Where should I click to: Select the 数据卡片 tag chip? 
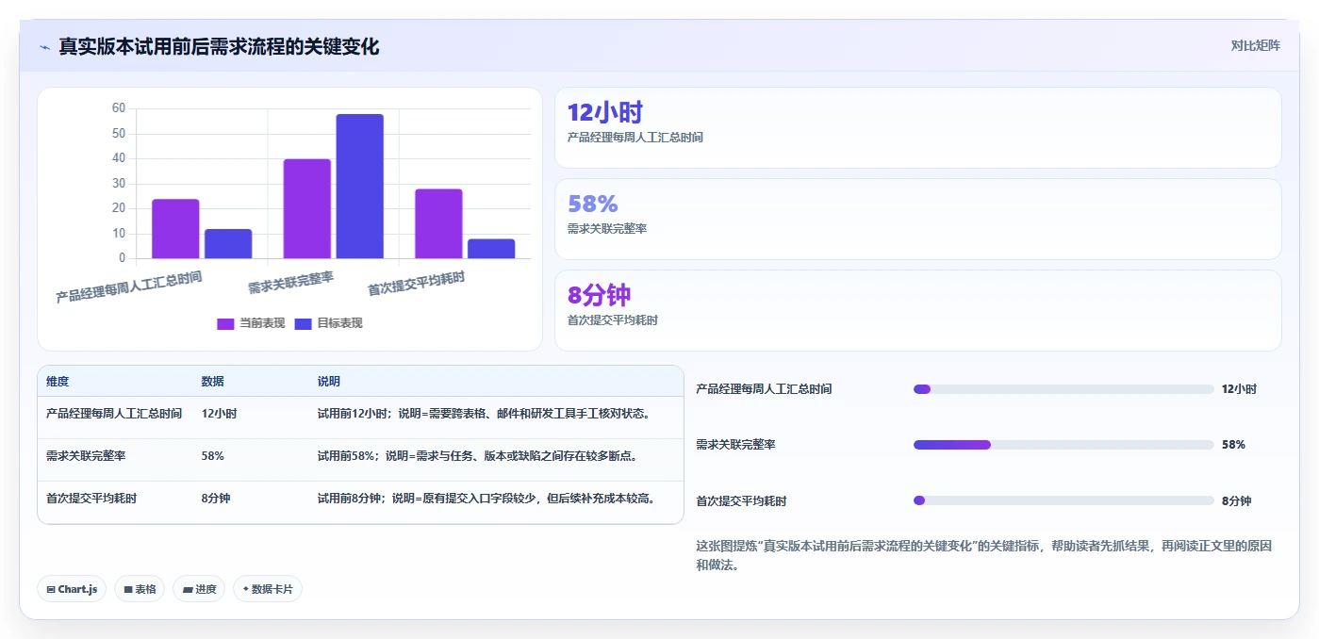pyautogui.click(x=268, y=589)
